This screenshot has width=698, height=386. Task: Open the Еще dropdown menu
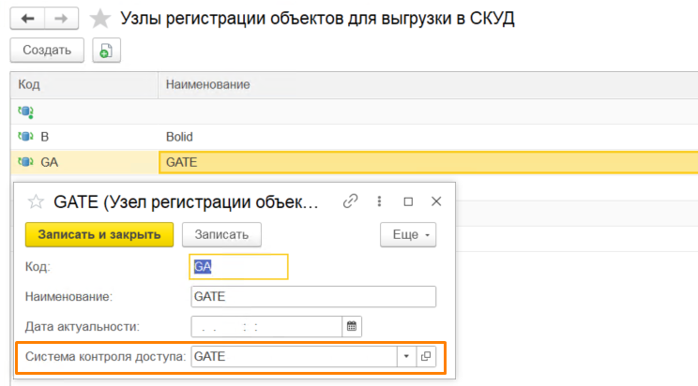pyautogui.click(x=408, y=234)
